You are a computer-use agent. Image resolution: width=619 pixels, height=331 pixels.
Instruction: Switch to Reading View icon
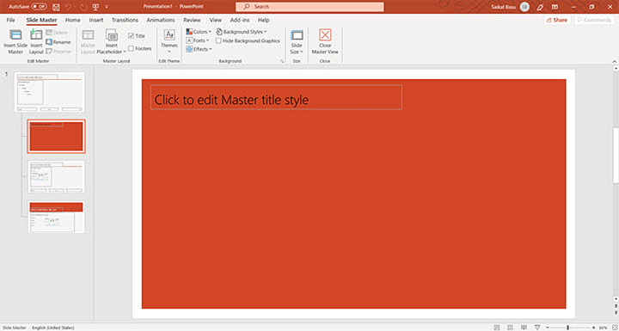tap(523, 328)
